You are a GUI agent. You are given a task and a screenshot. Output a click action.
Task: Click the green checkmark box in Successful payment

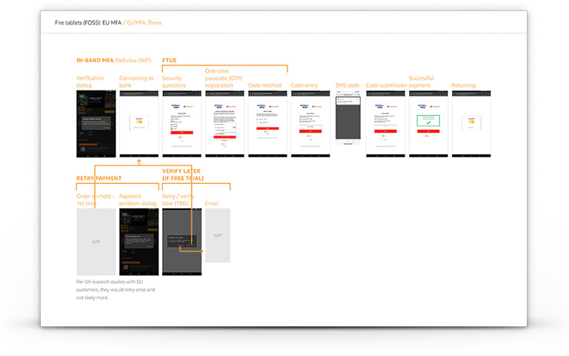[x=428, y=121]
